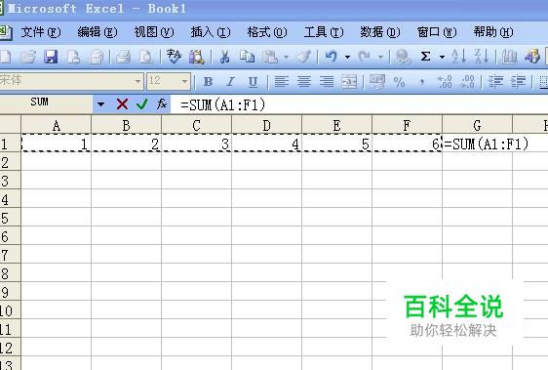Open the Chart Wizard icon
Image resolution: width=548 pixels, height=370 pixels.
click(x=509, y=57)
